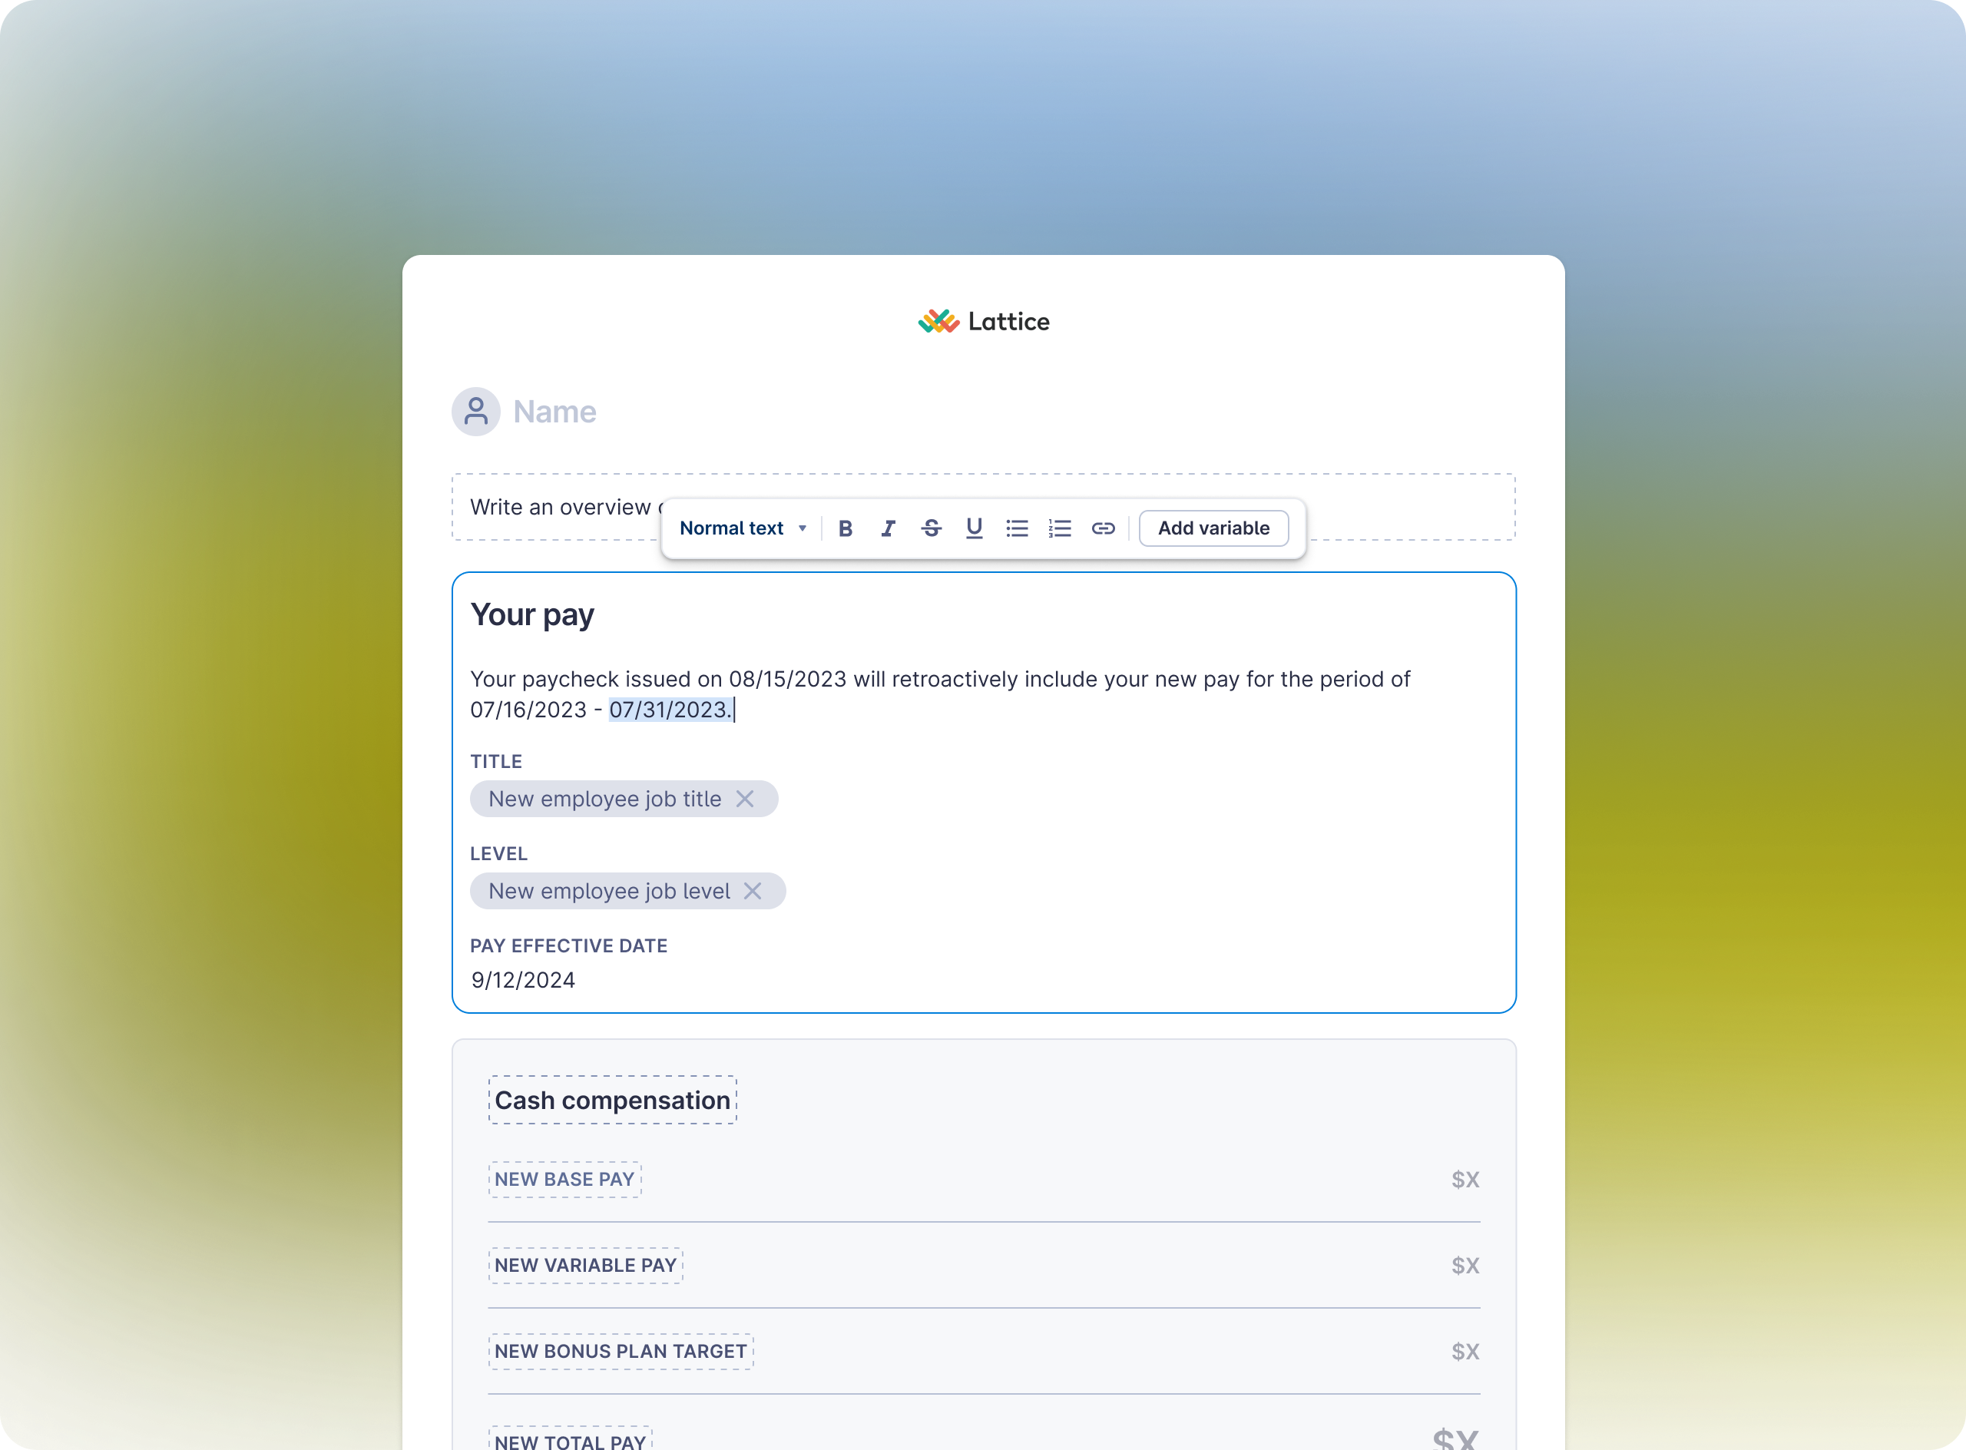Apply underline formatting
This screenshot has width=1966, height=1450.
click(975, 528)
